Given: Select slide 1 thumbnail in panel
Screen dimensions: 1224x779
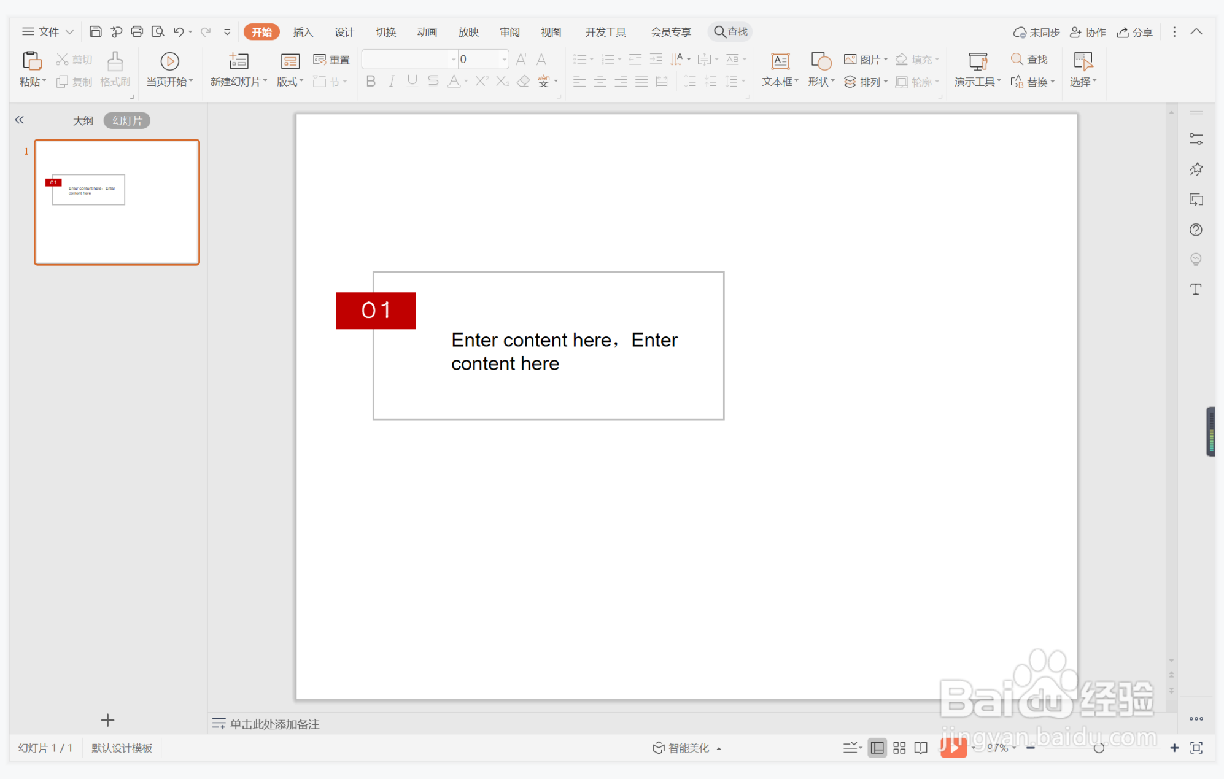Looking at the screenshot, I should tap(117, 202).
